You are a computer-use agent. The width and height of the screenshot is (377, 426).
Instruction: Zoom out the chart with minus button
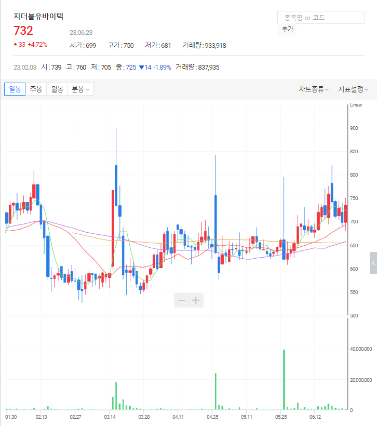(x=181, y=300)
